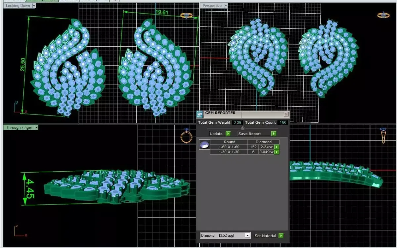Click the green arrow on the 2.34tw row

click(x=277, y=147)
